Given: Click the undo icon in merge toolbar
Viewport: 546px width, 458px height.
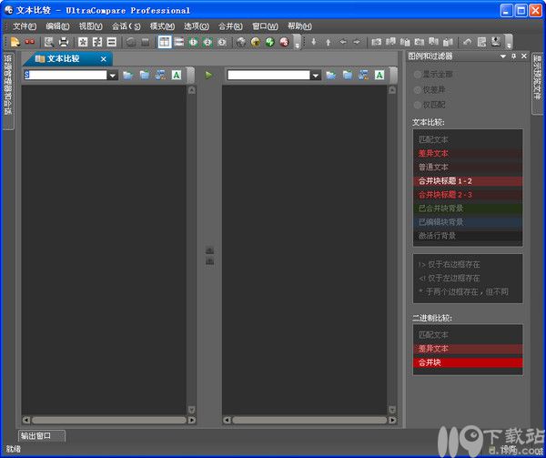Looking at the screenshot, I should [467, 42].
